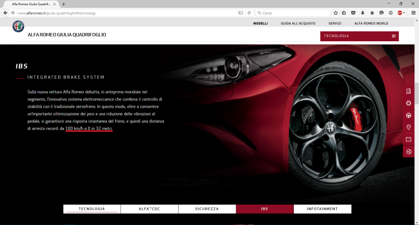Open the dealer location pin icon

[409, 127]
